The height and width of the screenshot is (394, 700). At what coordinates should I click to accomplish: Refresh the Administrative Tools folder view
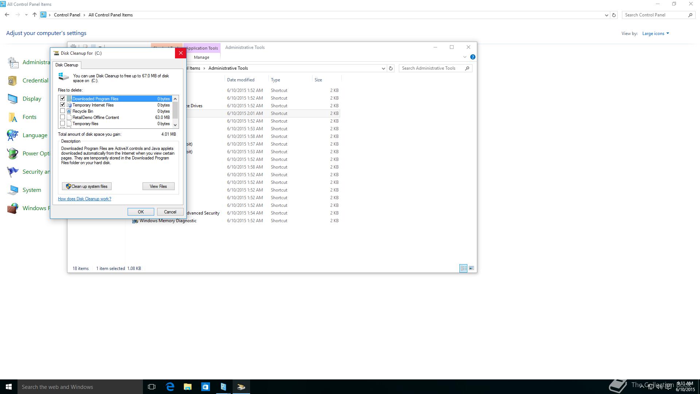point(391,68)
